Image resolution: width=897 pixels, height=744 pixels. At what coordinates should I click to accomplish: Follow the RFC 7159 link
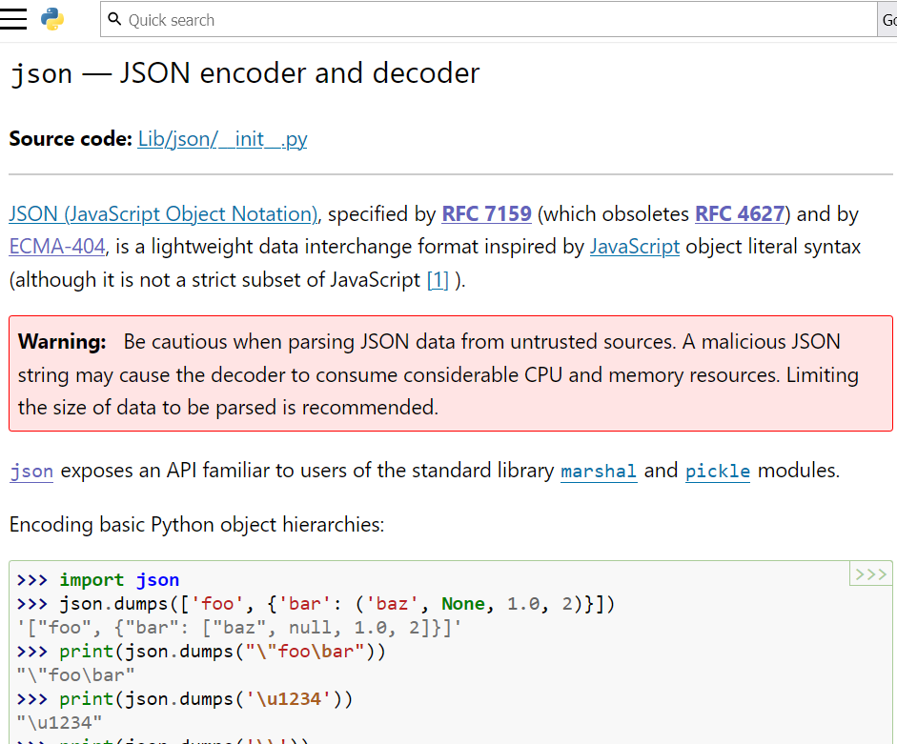coord(487,214)
